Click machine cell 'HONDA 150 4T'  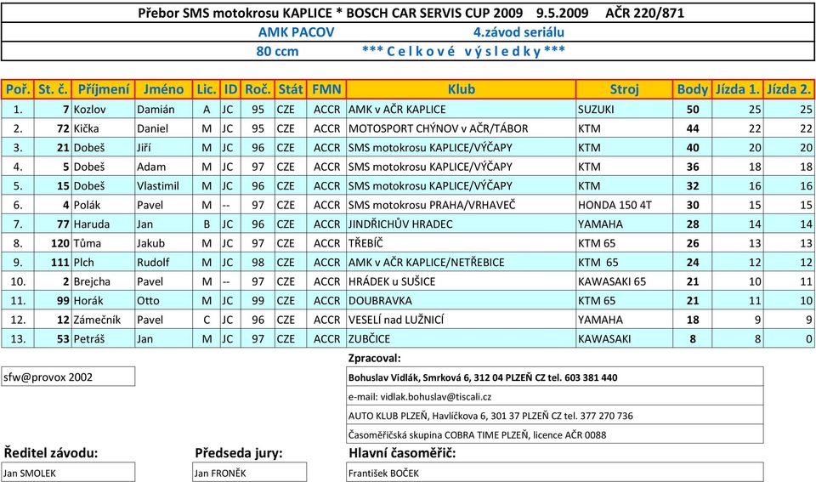pyautogui.click(x=624, y=205)
